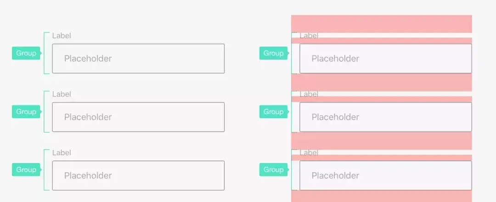The image size is (496, 202).
Task: Click into first right-column Placeholder field
Action: (385, 59)
